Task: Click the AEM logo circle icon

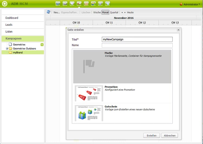Action: click(5, 4)
